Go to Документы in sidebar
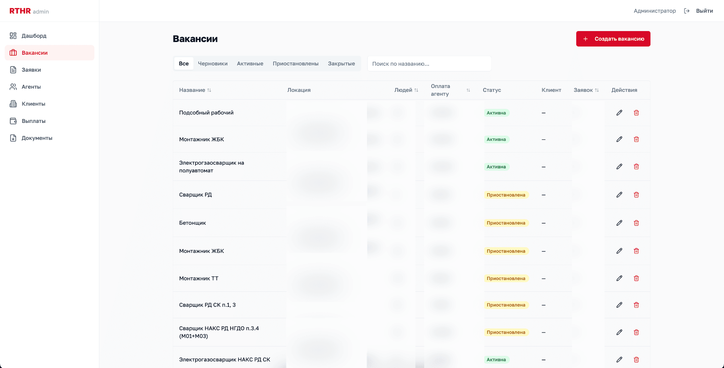Viewport: 724px width, 368px height. click(37, 138)
